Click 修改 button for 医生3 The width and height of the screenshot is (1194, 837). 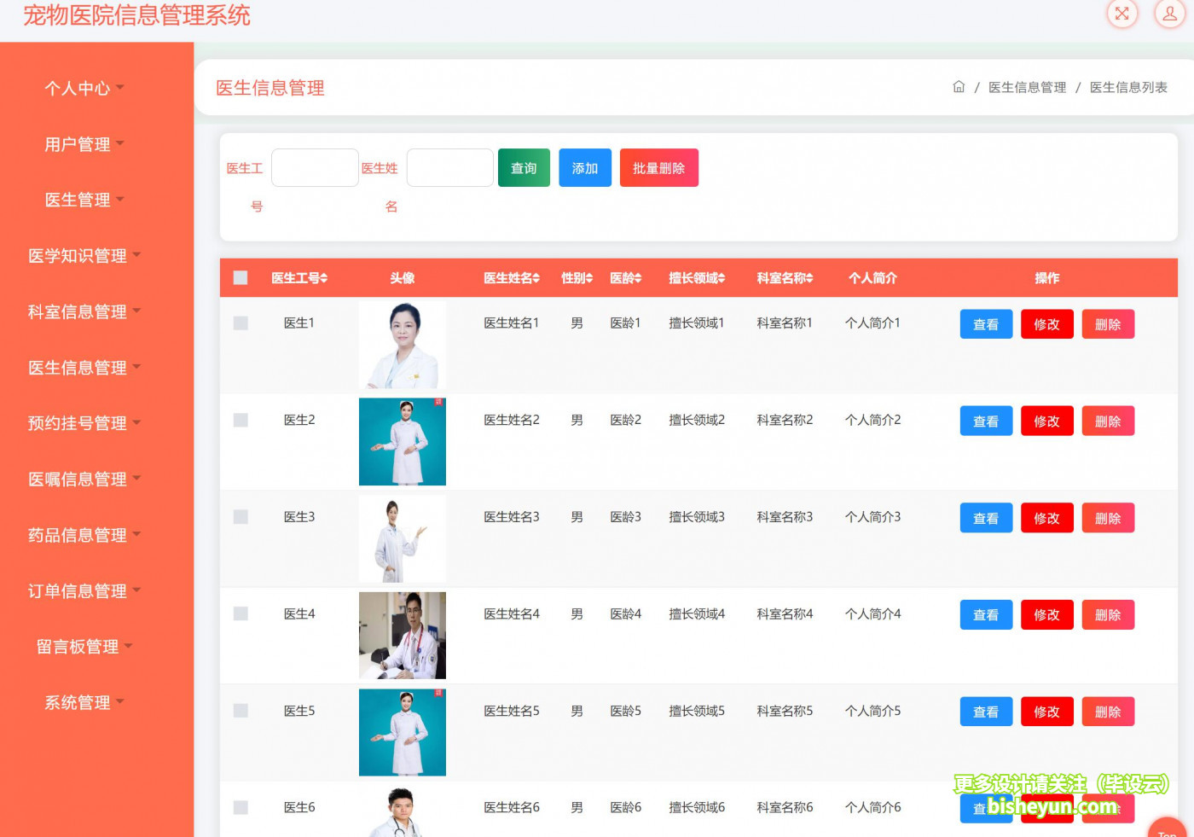click(1046, 518)
